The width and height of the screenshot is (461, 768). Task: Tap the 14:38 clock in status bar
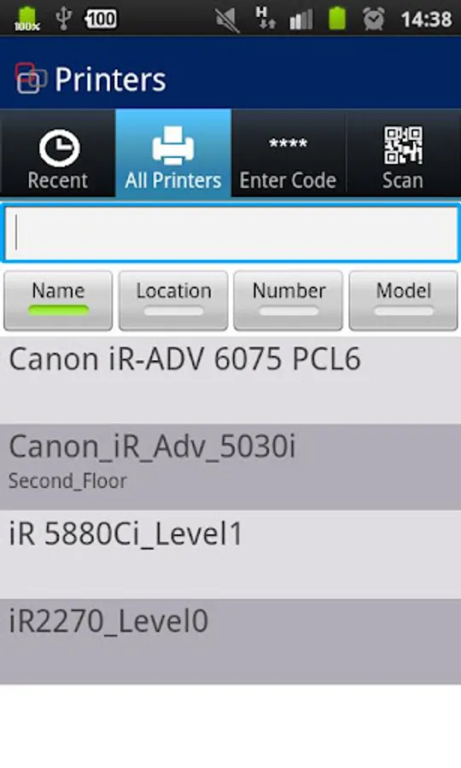tap(426, 20)
